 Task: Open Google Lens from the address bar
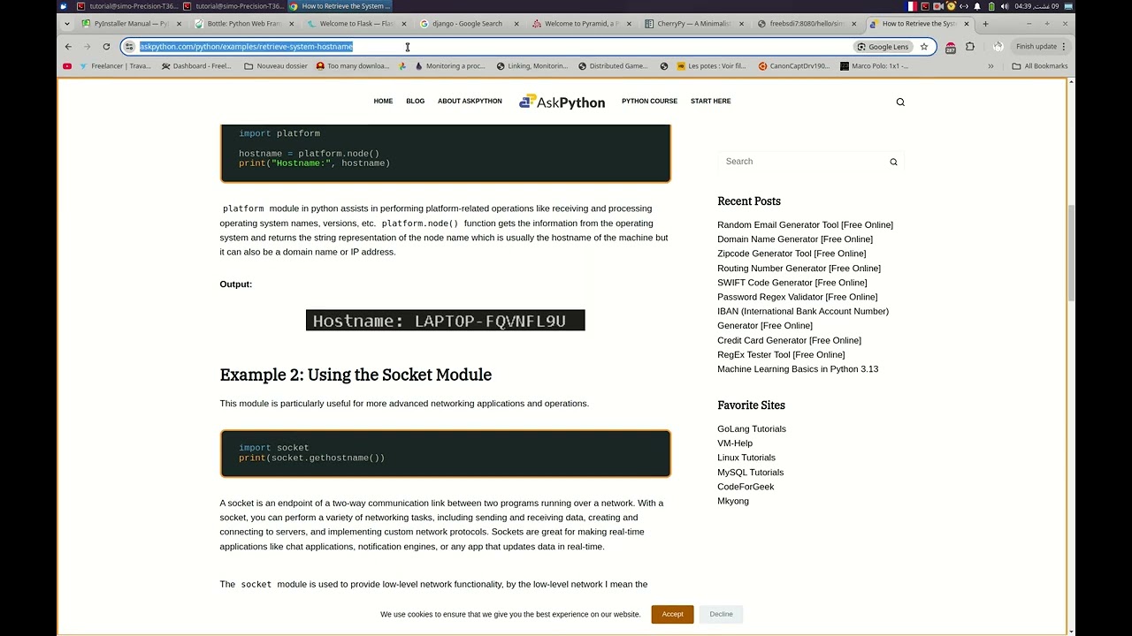pos(883,47)
